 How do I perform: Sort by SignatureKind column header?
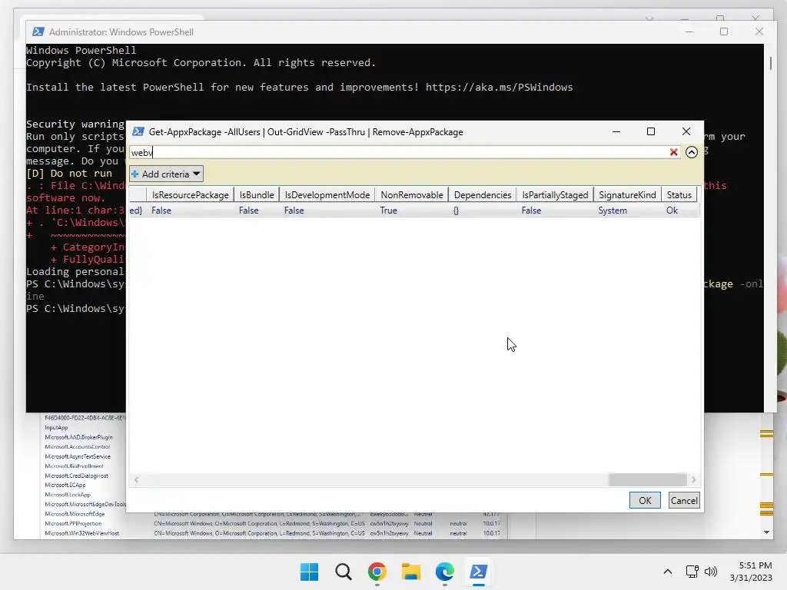coord(627,194)
